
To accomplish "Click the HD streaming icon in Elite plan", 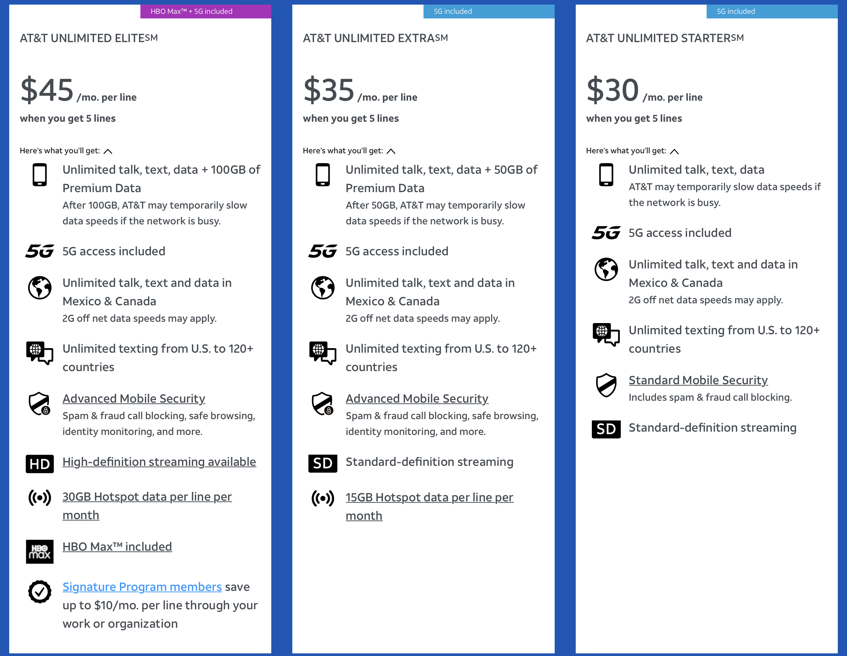I will click(x=39, y=464).
